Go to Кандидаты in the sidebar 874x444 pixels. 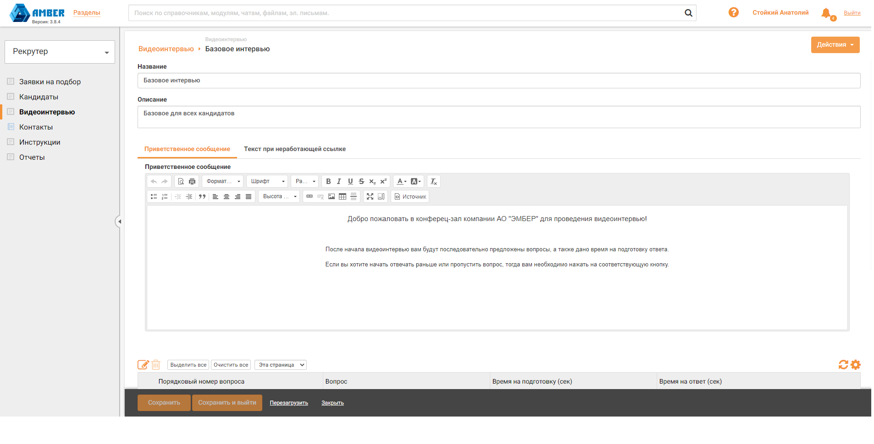pyautogui.click(x=39, y=97)
